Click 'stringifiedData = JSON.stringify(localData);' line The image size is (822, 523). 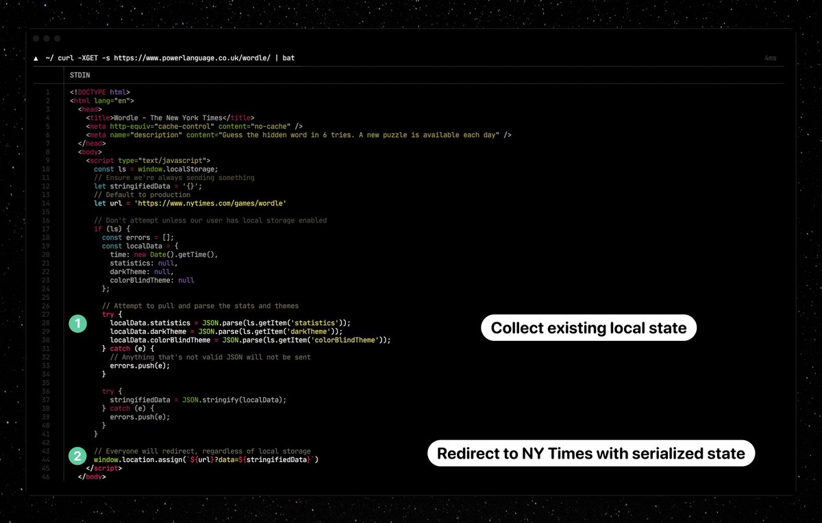198,400
